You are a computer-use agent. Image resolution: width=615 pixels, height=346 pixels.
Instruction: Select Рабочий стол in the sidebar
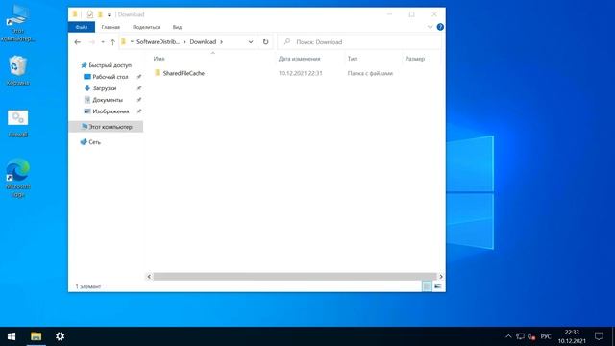pos(111,77)
